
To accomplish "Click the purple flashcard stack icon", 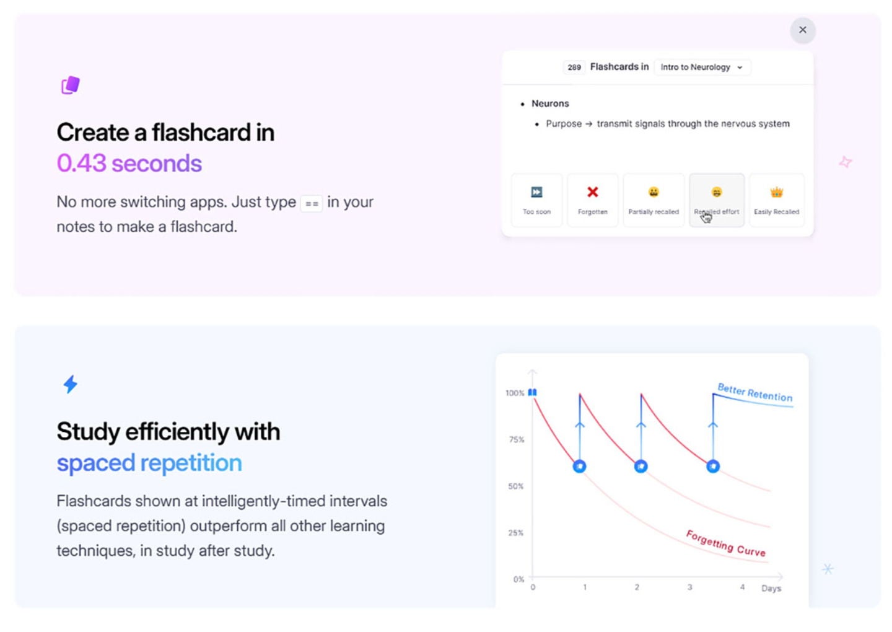I will pos(71,85).
